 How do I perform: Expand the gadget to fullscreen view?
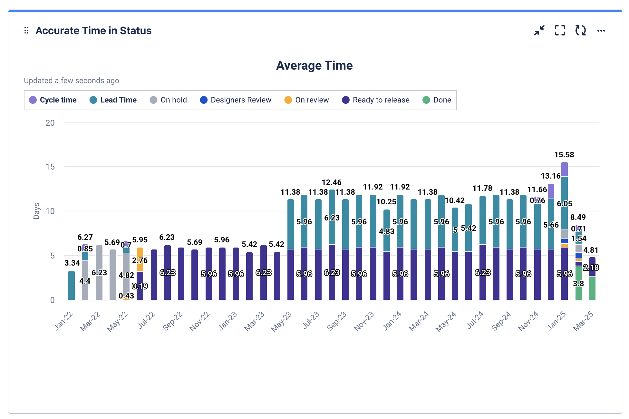coord(560,30)
